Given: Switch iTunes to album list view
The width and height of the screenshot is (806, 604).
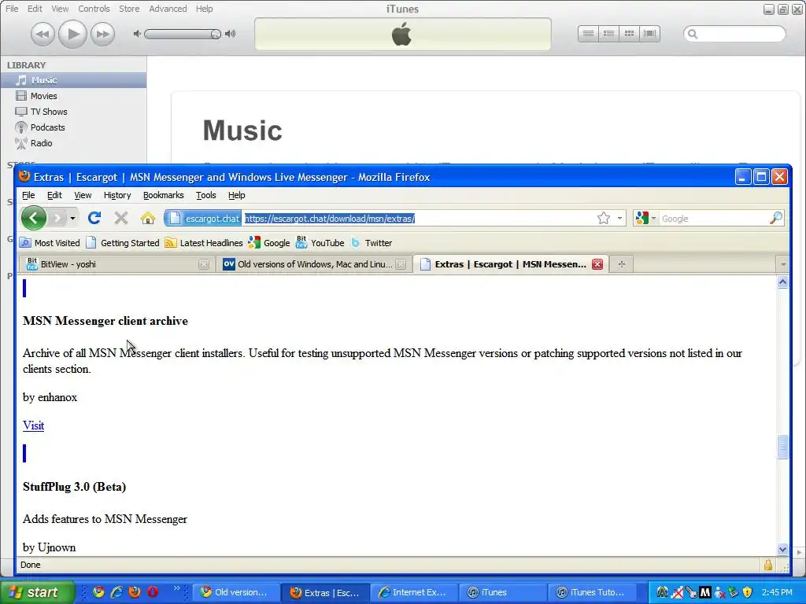Looking at the screenshot, I should pos(608,34).
